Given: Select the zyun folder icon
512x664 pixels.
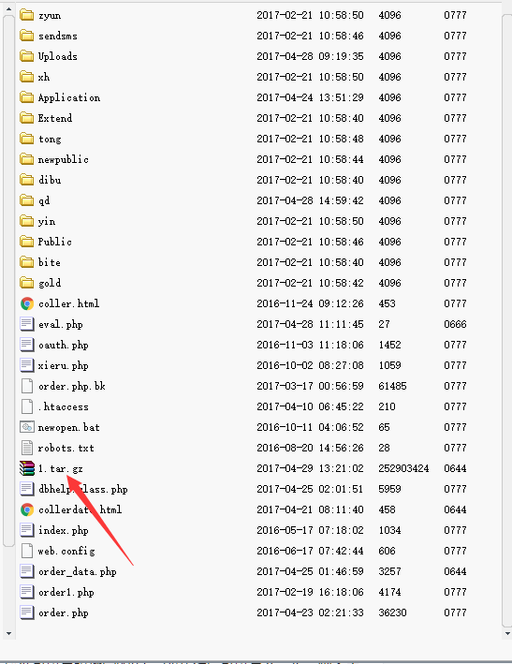Looking at the screenshot, I should (x=26, y=15).
